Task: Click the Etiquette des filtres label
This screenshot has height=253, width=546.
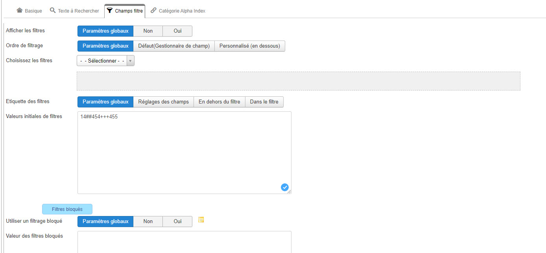Action: (x=28, y=101)
